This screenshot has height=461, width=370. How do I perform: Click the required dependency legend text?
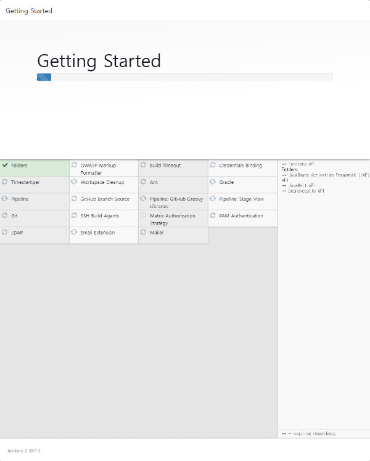coord(309,434)
